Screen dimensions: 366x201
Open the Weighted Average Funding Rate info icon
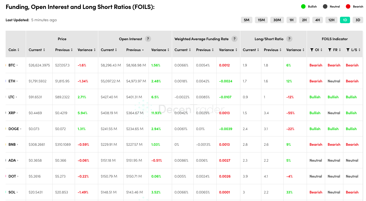coord(234,39)
